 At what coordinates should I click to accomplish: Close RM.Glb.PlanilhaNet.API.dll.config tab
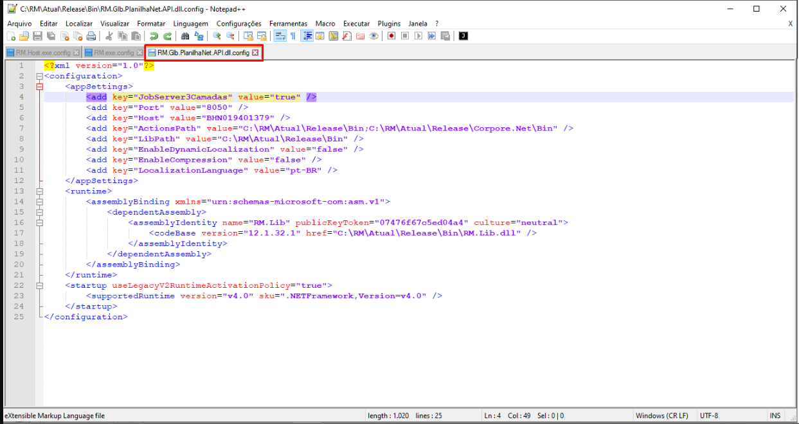255,53
